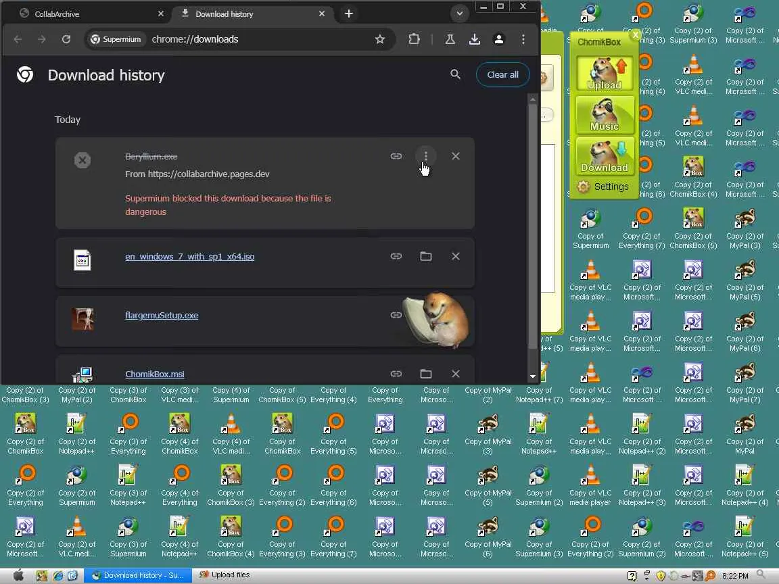Open the Chrome Labs flask icon
Viewport: 779px width, 584px height.
450,39
